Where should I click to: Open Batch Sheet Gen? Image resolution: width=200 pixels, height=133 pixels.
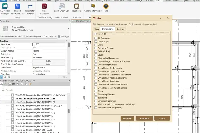tap(62, 8)
